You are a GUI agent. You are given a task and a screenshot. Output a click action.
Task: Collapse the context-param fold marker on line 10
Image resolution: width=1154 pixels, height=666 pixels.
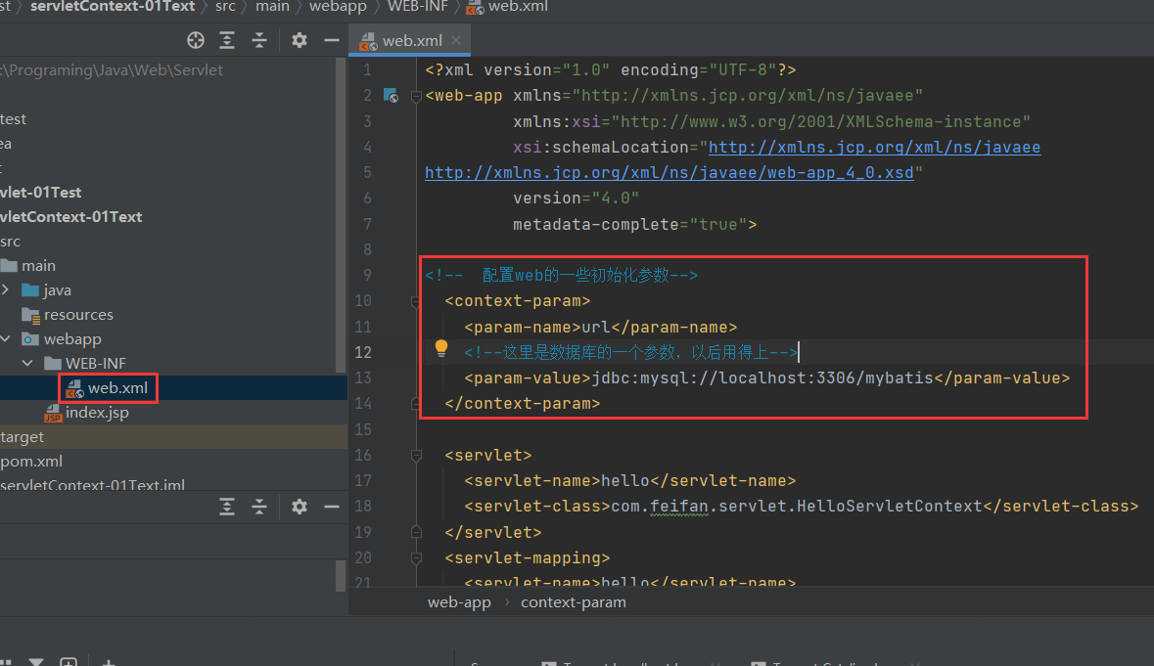click(416, 301)
